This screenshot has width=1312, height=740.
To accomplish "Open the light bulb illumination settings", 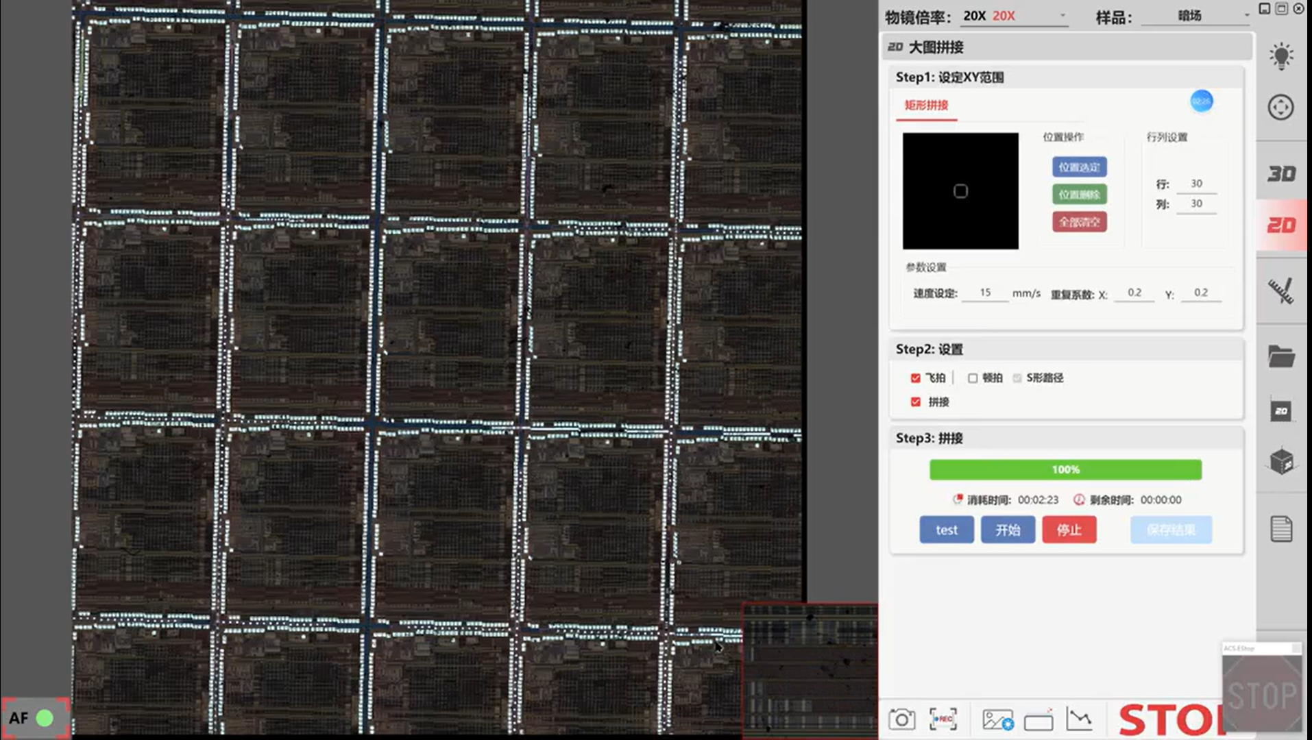I will tap(1280, 56).
